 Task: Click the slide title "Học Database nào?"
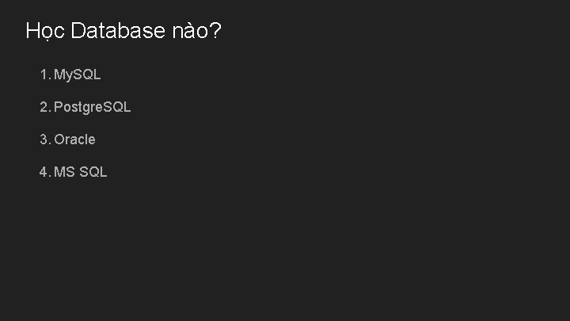point(123,31)
